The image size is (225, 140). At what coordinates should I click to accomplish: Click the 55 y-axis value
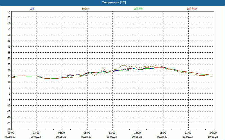click(x=9, y=29)
